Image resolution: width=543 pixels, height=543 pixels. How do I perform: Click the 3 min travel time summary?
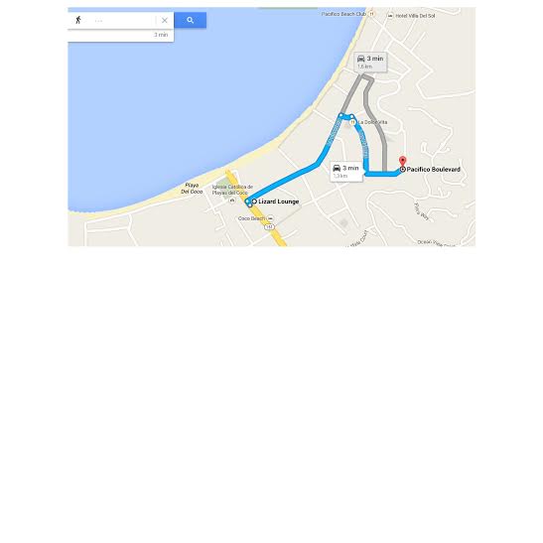point(161,35)
